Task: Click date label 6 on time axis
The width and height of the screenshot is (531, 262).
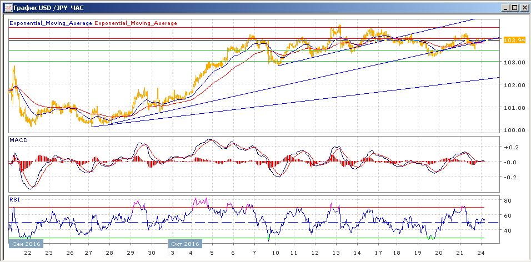Action: [x=233, y=253]
